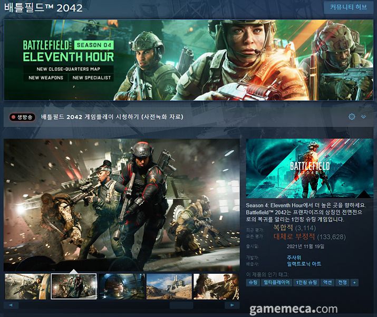Select the 멀티플레이어 tag
The width and height of the screenshot is (377, 317).
pos(277,283)
